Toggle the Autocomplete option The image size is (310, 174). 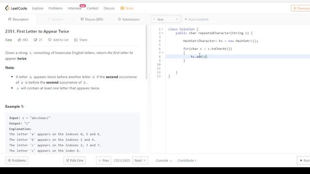tap(197, 19)
